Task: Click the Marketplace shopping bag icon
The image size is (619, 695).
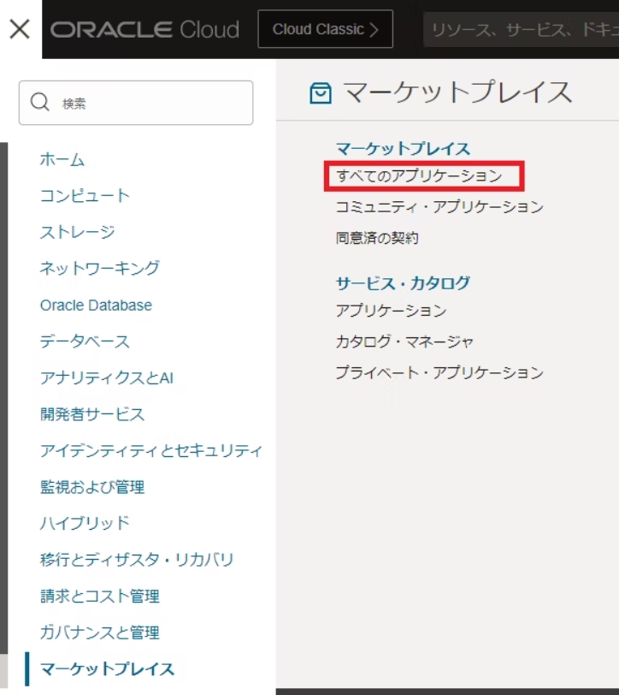Action: click(x=321, y=93)
